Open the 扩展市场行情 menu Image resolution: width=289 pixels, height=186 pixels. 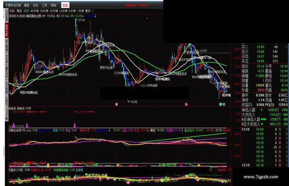pyautogui.click(x=13, y=5)
